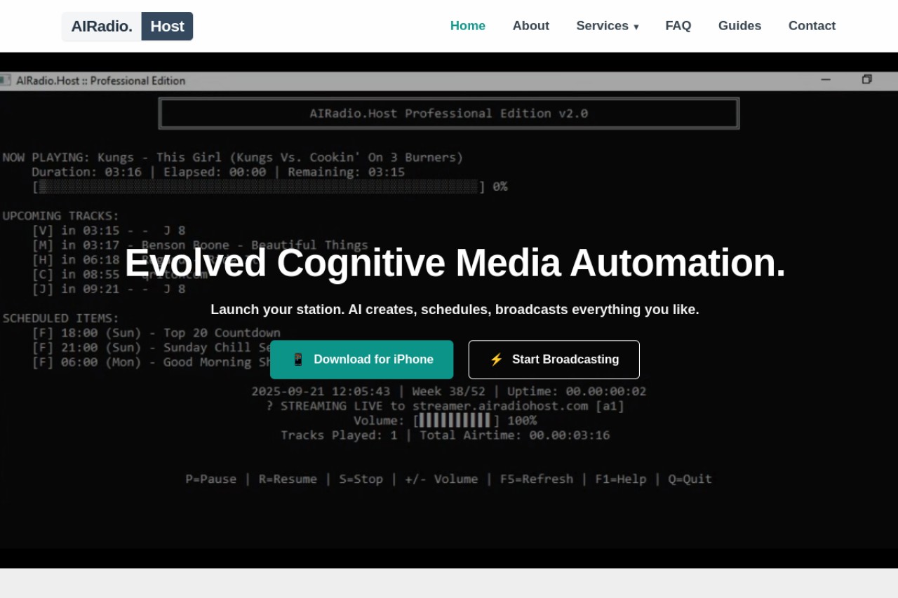Visit the Contact page
Viewport: 898px width, 598px height.
(x=812, y=26)
